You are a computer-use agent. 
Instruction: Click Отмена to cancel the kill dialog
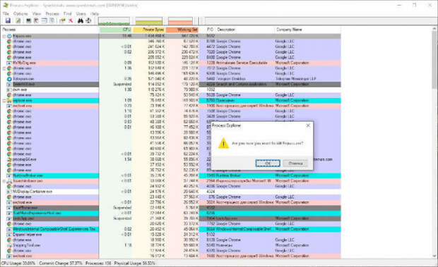point(295,163)
